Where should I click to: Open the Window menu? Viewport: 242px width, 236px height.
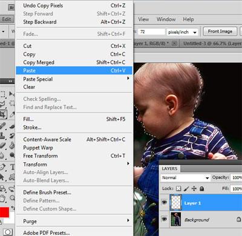(x=166, y=19)
